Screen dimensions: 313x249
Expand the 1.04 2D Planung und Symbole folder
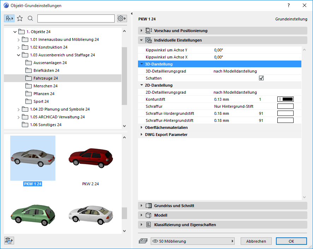pyautogui.click(x=19, y=109)
